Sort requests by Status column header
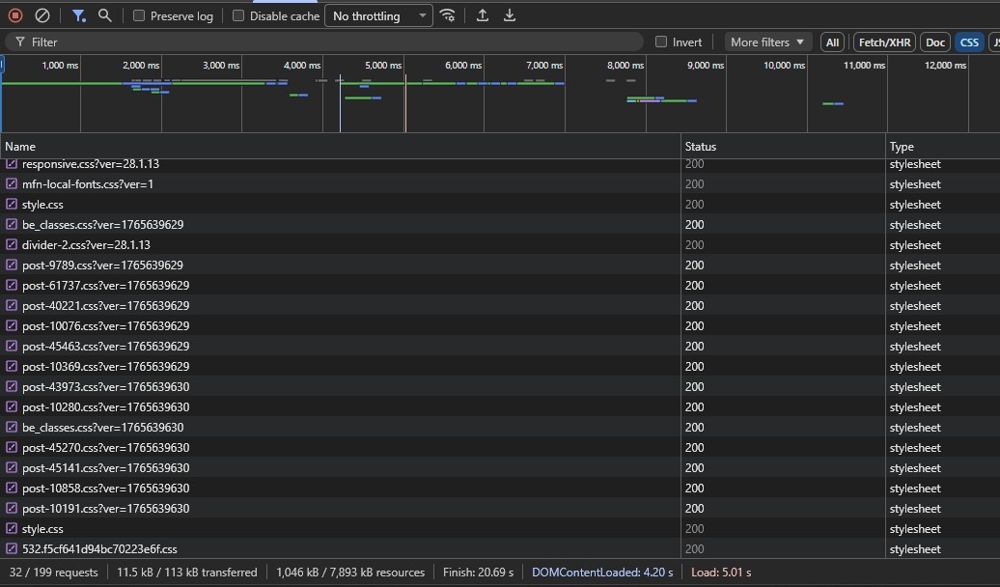The image size is (1000, 587). (701, 147)
